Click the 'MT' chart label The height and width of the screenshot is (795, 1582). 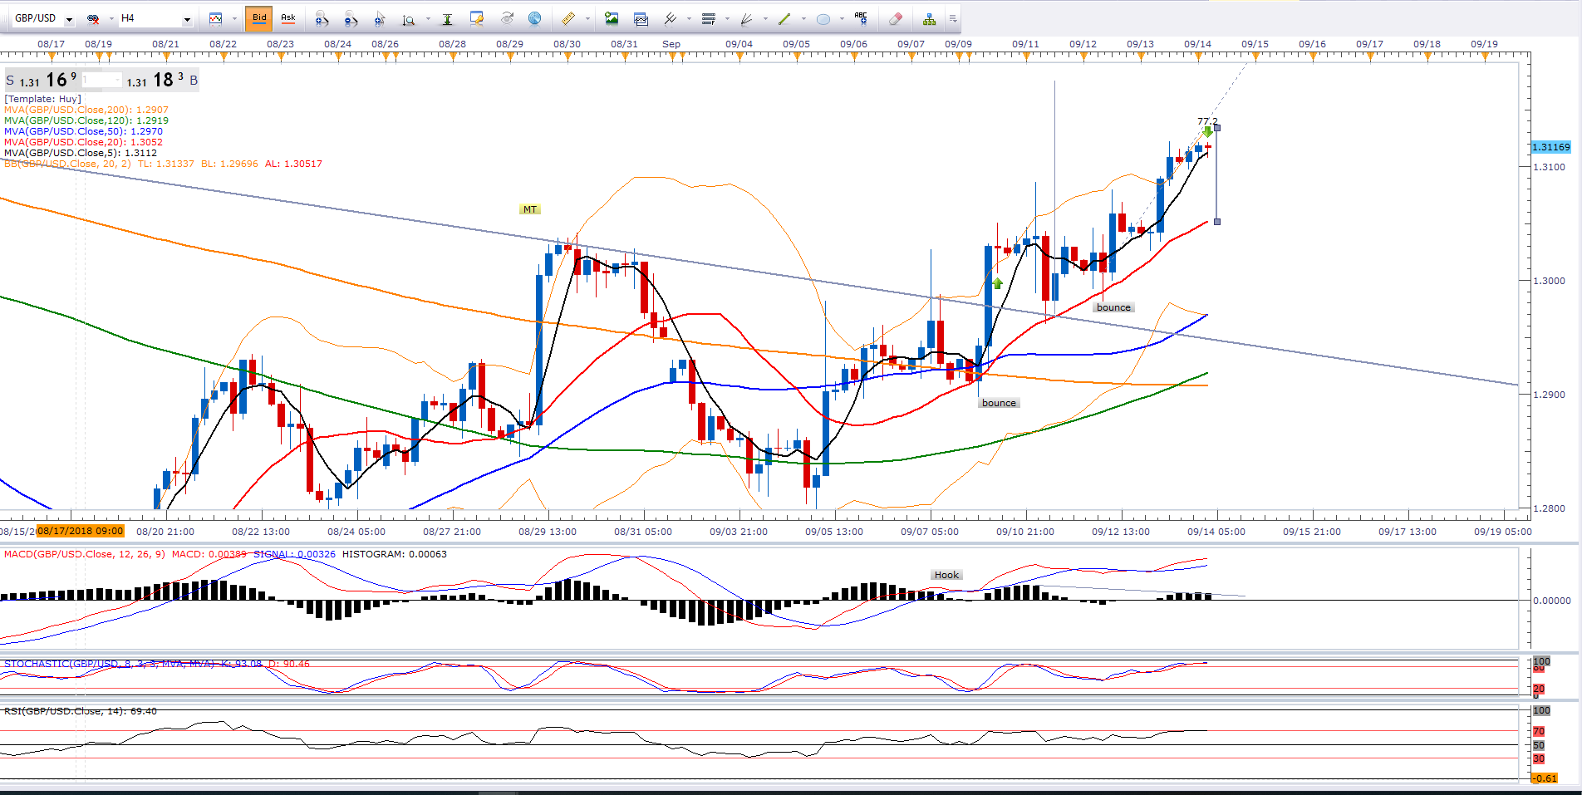coord(529,209)
